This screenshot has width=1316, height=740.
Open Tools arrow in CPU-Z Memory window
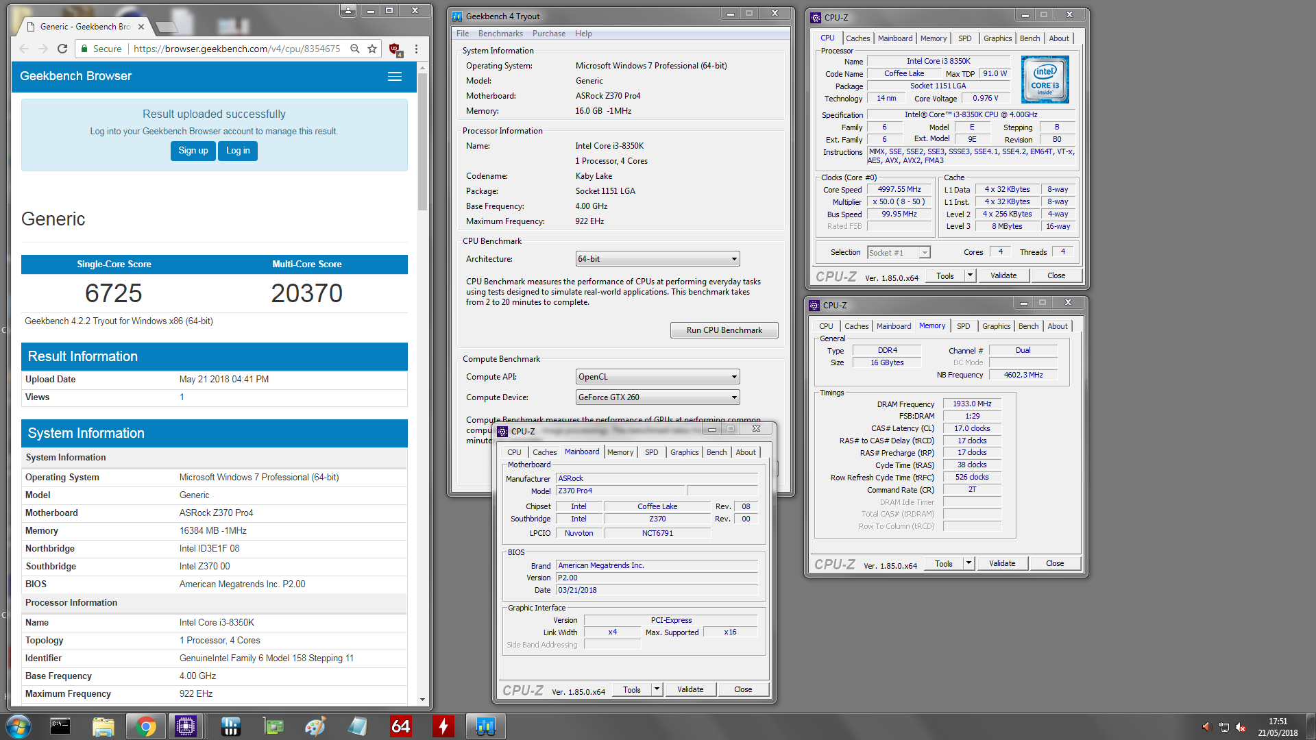pyautogui.click(x=968, y=563)
